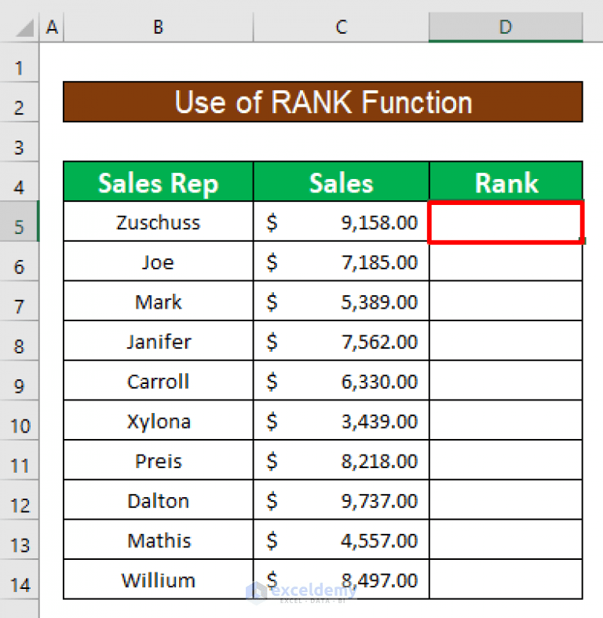Image resolution: width=603 pixels, height=618 pixels.
Task: Select row 6 header
Action: pos(20,261)
